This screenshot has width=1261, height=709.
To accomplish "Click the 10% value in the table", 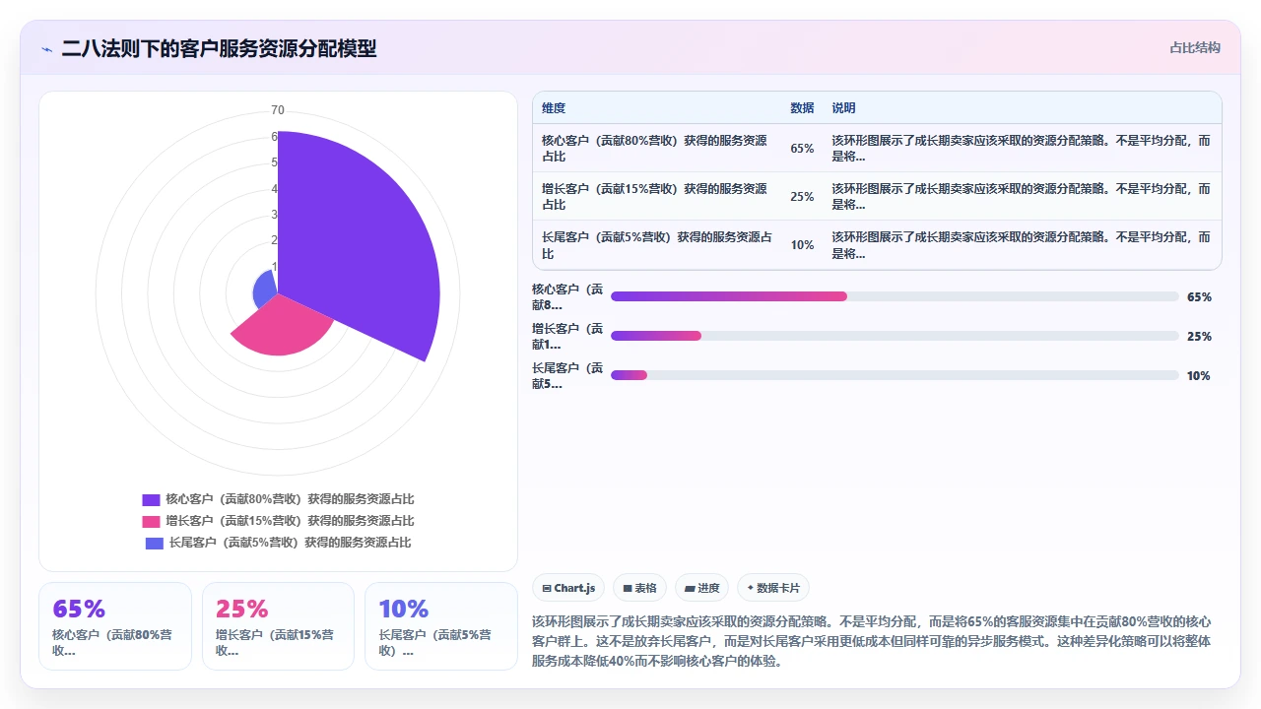I will point(802,245).
